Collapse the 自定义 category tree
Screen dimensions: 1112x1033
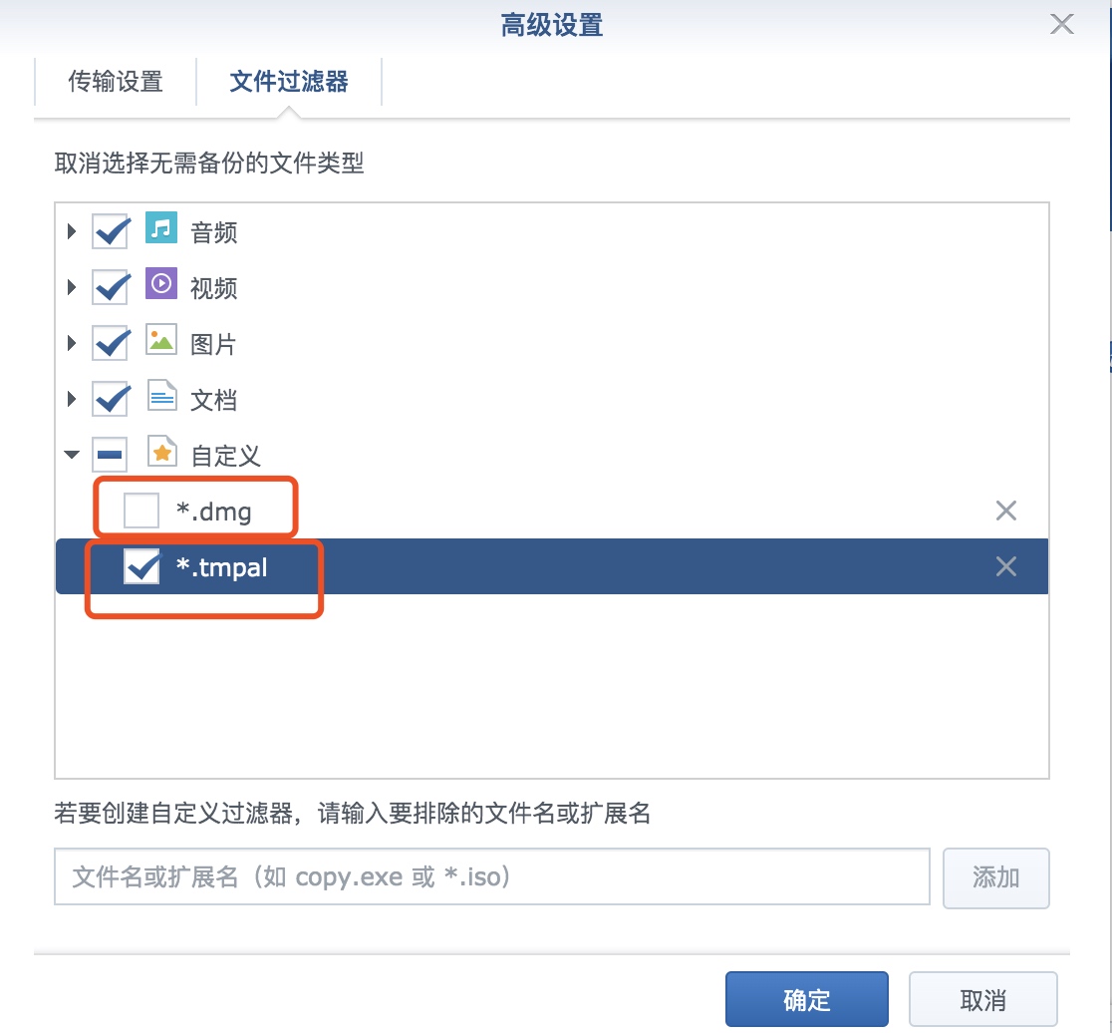[x=72, y=454]
